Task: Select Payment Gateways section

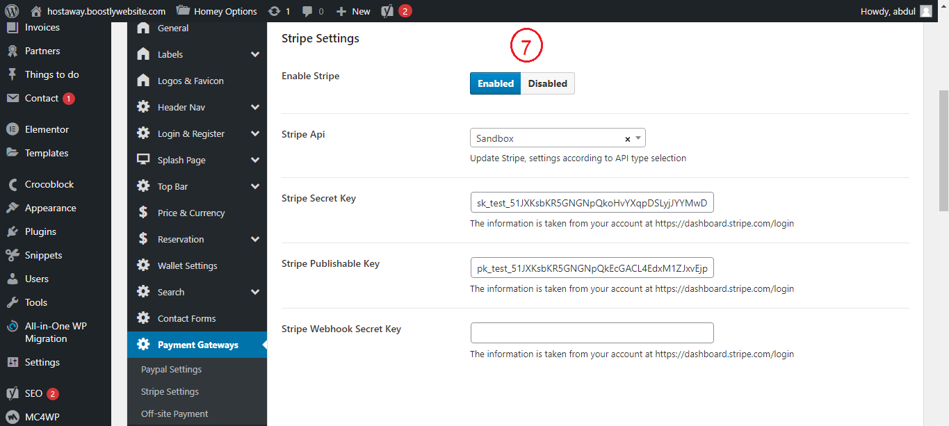Action: 197,345
